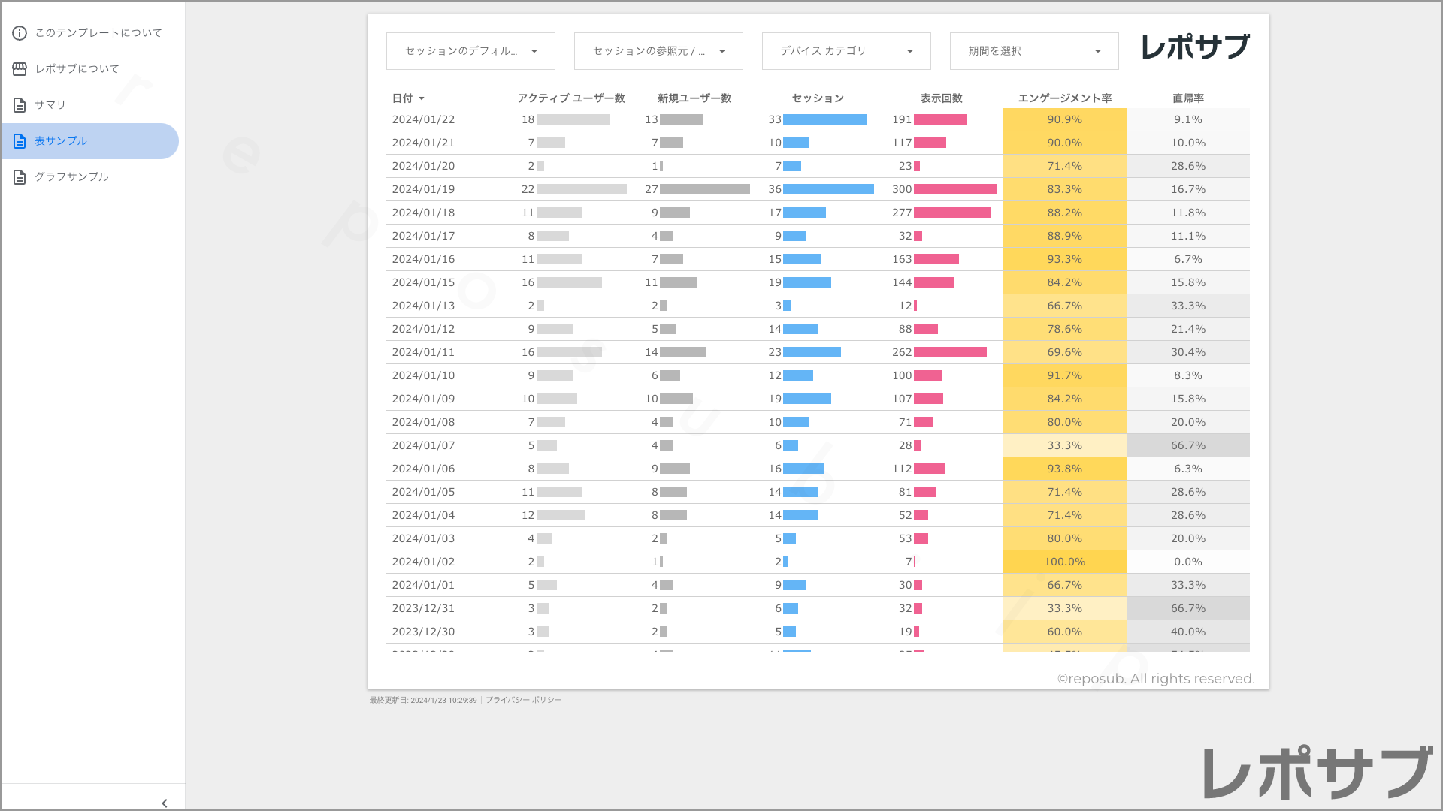The image size is (1443, 811).
Task: Open the プライバシー ポリシー link
Action: (523, 700)
